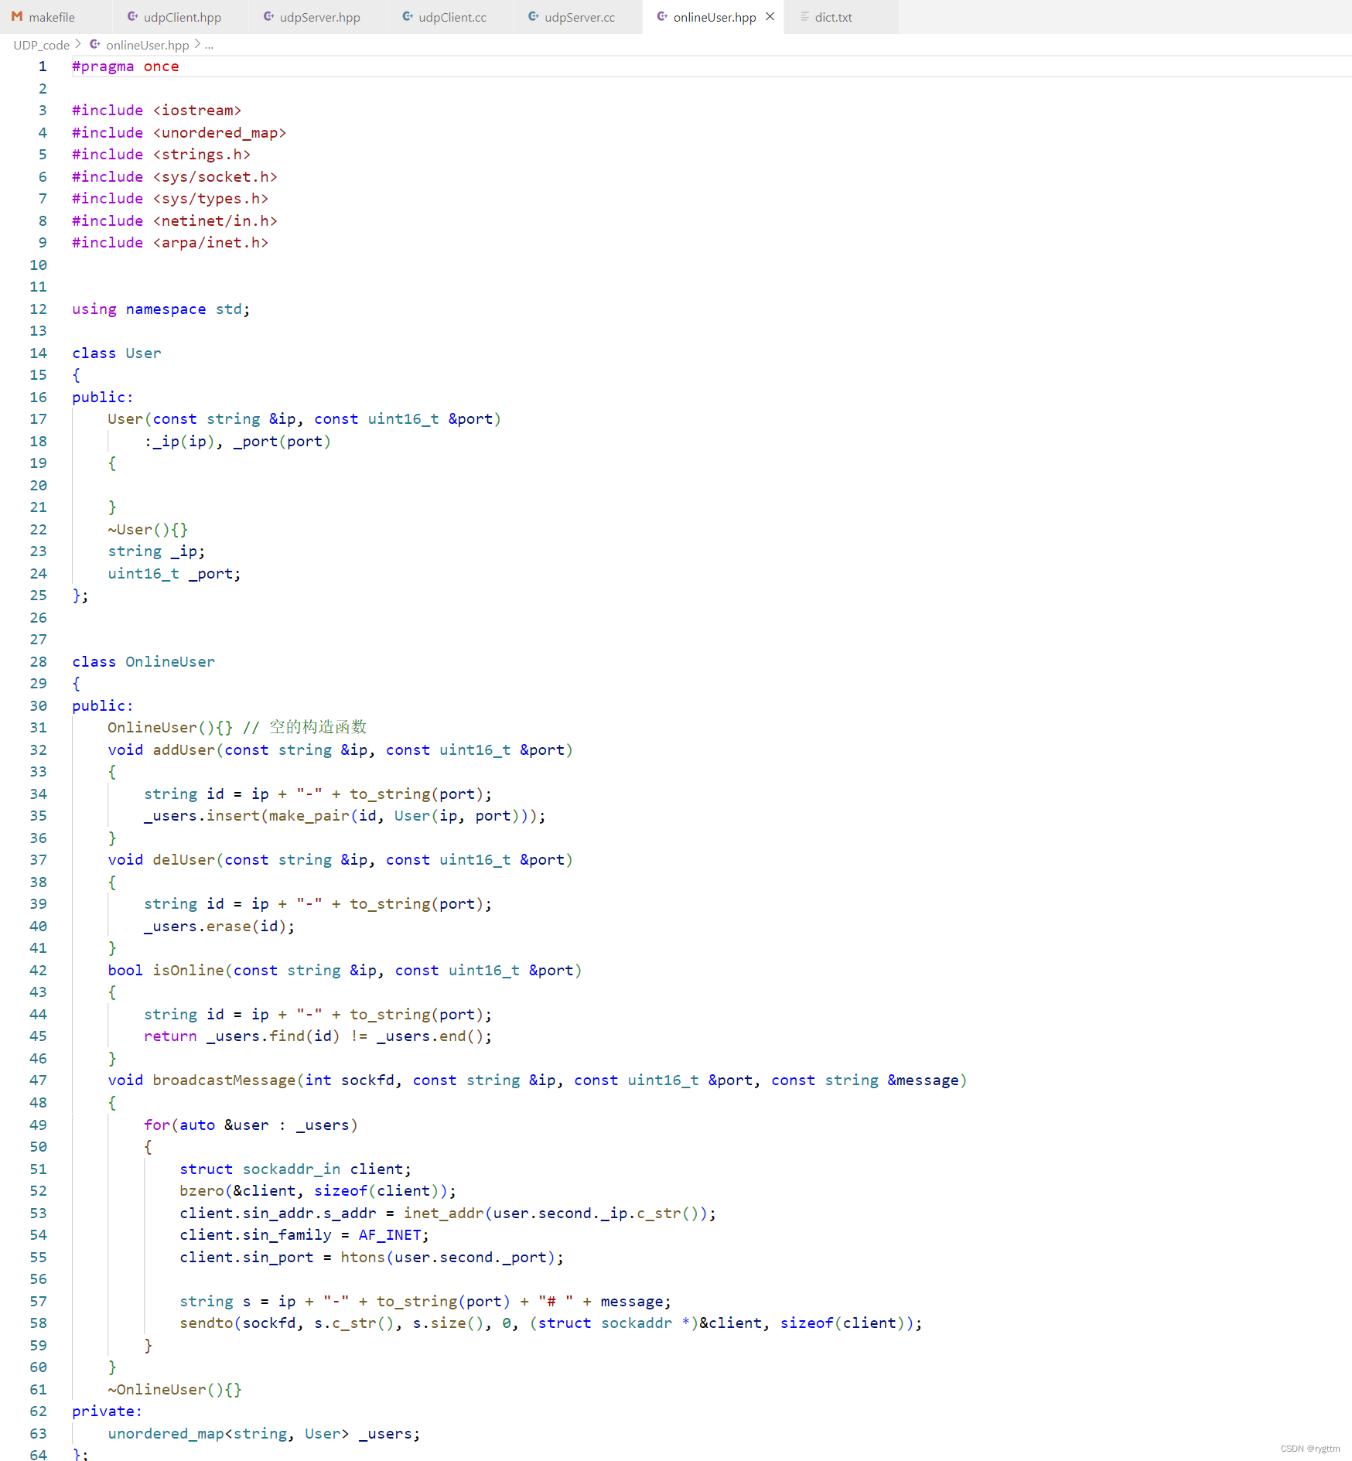
Task: Click the makefile M icon
Action: (x=17, y=16)
